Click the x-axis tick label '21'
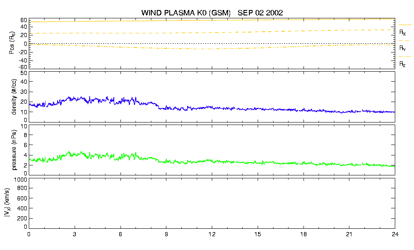414x250 pixels. (349, 234)
